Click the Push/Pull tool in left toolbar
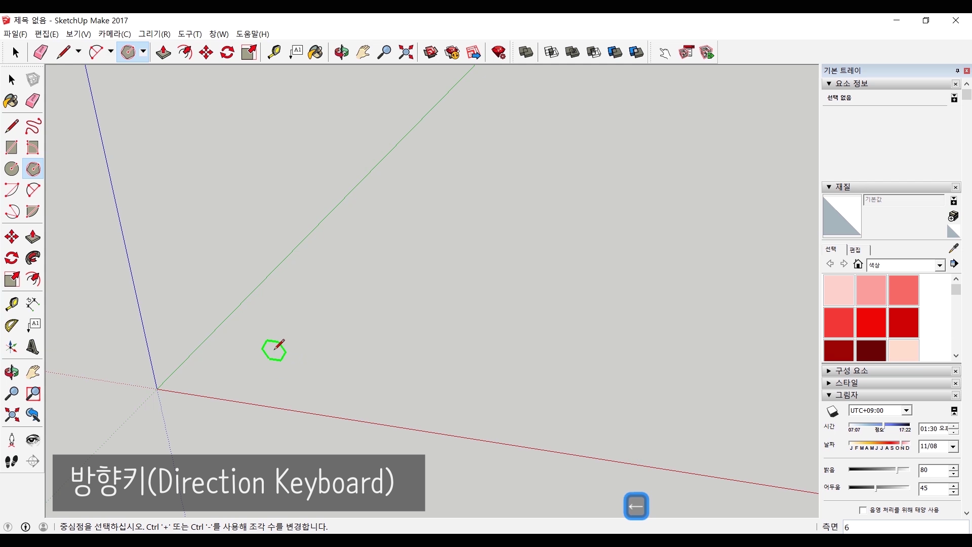 pyautogui.click(x=32, y=237)
